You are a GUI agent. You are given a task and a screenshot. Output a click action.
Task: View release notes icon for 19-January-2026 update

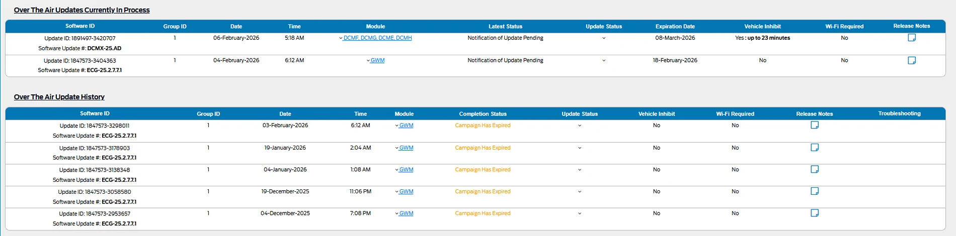pos(815,147)
